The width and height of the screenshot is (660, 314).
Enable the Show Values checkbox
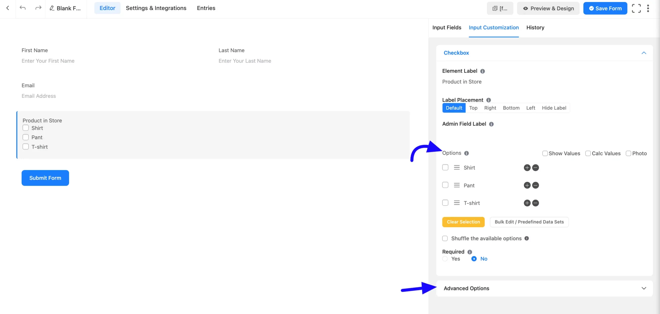tap(545, 153)
